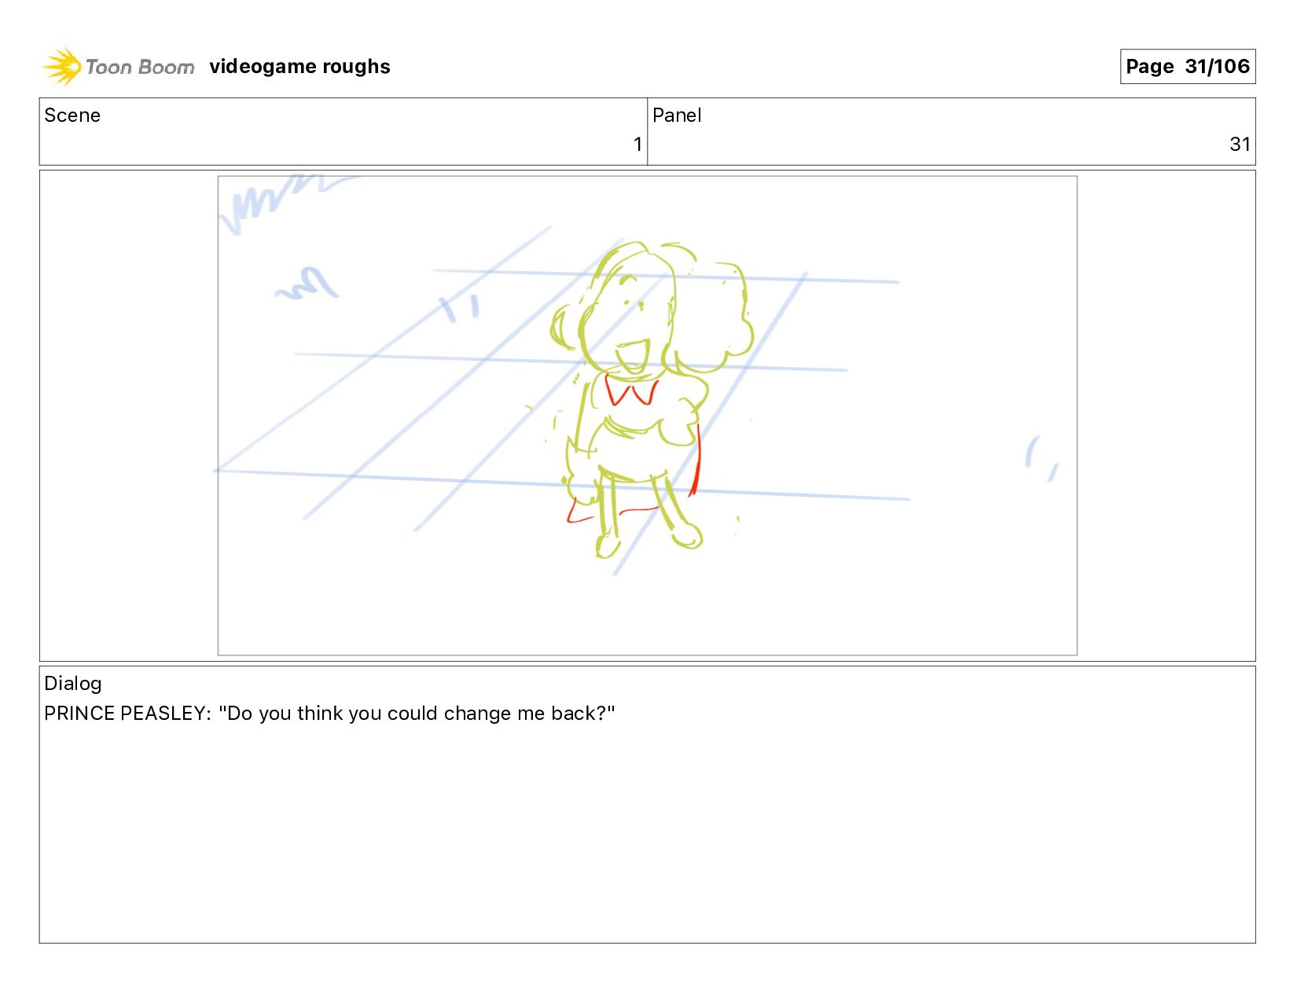Screen dimensions: 1297x1002
Task: Click the 'videogame roughs' title text
Action: [x=299, y=67]
